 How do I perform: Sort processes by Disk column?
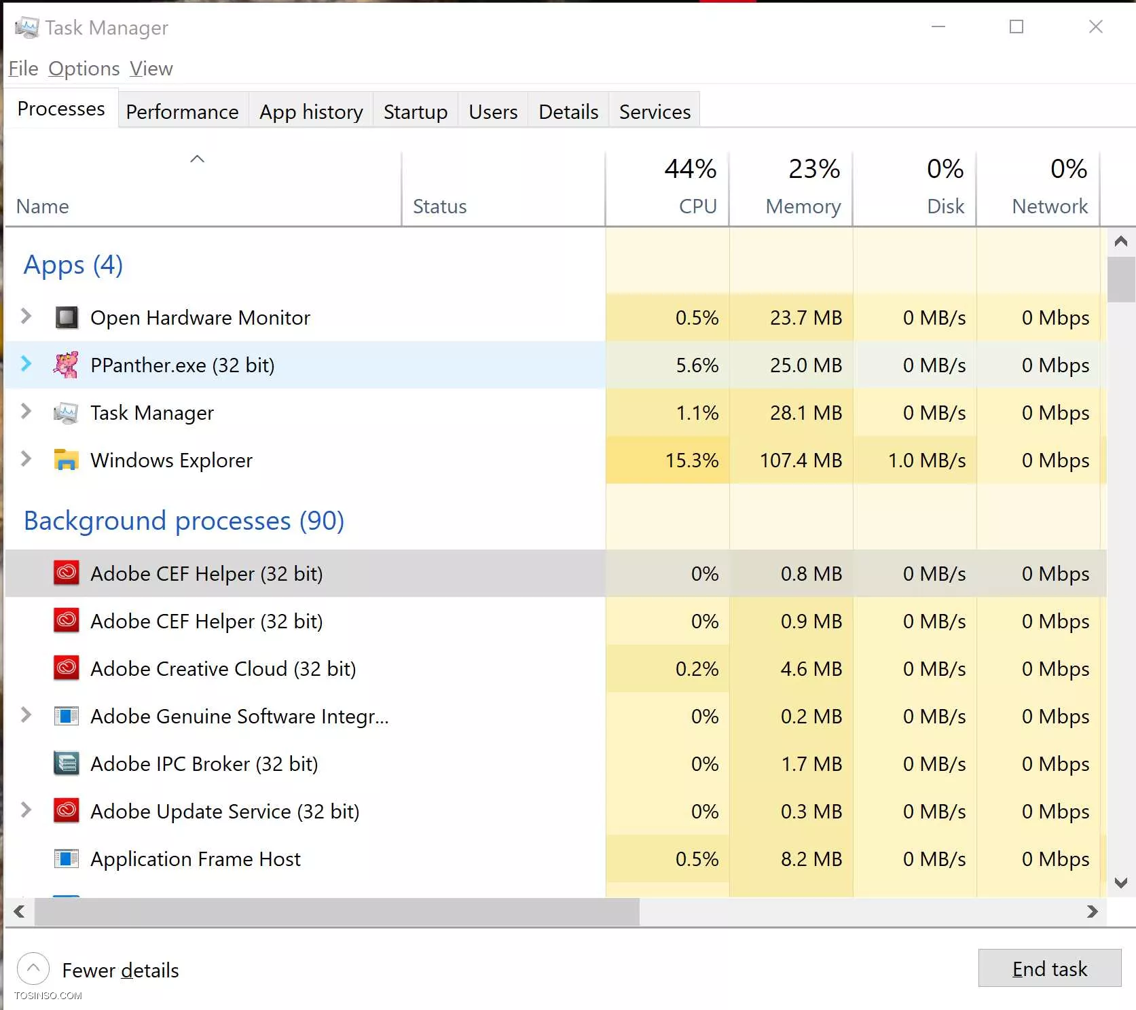tap(915, 189)
